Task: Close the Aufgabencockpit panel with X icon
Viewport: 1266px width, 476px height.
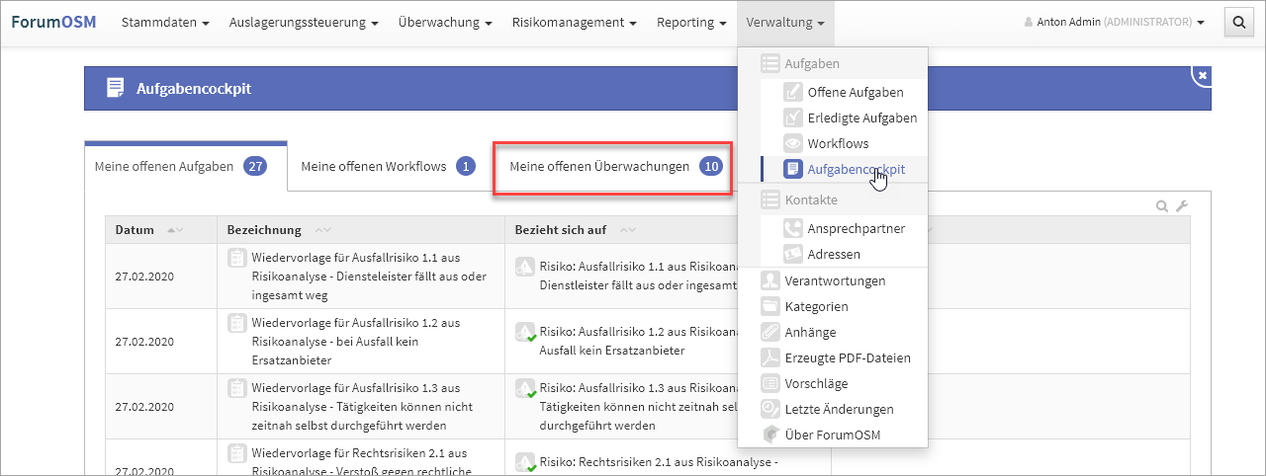Action: (1202, 75)
